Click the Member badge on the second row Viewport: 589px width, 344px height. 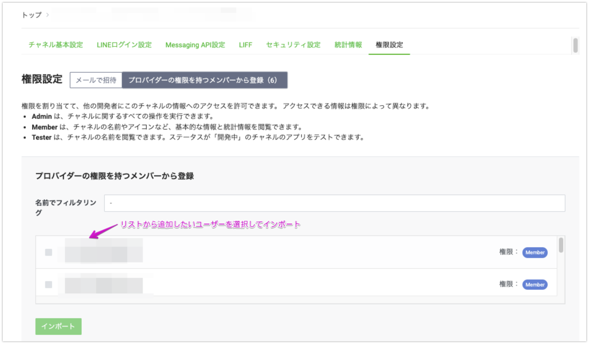[535, 284]
